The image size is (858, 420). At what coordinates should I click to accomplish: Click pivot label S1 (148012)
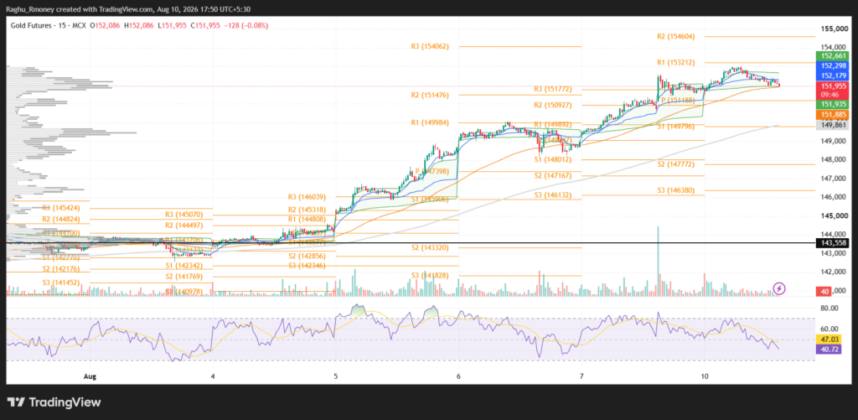coord(553,159)
